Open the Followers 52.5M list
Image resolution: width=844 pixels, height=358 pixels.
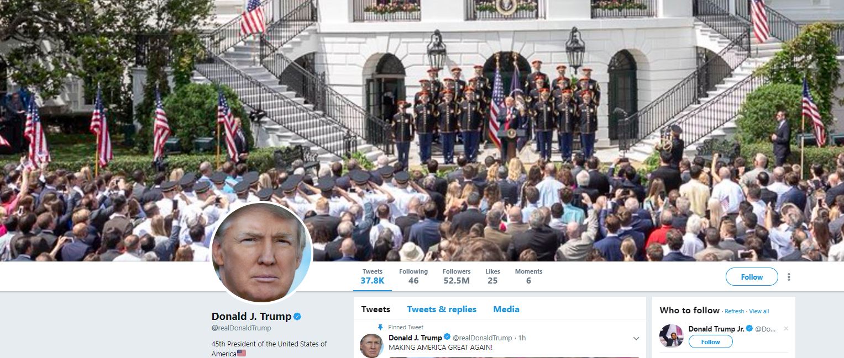pos(457,276)
